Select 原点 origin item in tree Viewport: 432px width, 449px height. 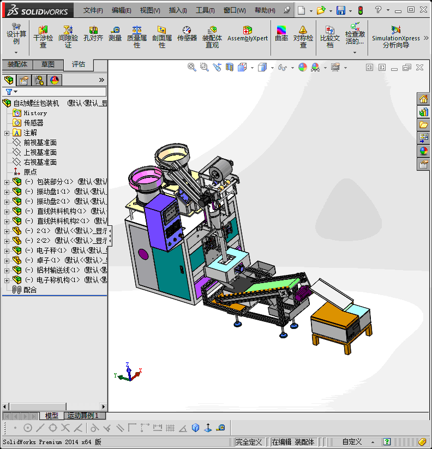coord(31,172)
